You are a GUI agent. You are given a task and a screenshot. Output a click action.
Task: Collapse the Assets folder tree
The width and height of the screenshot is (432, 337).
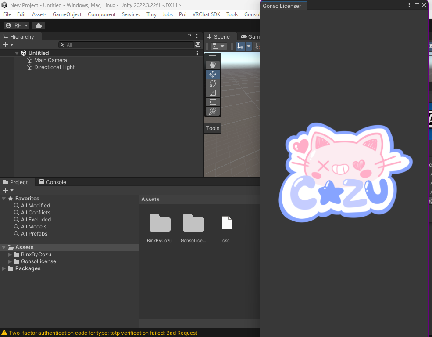coord(4,247)
